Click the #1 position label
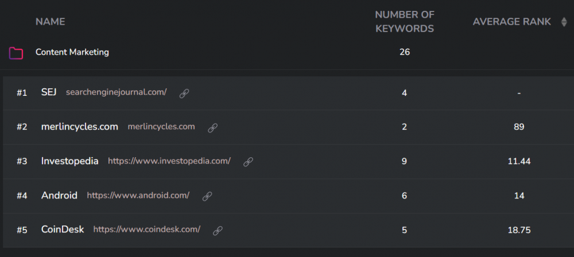This screenshot has height=257, width=574. [22, 93]
